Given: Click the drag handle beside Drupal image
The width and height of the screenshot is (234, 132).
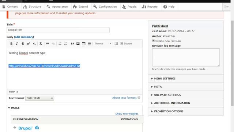Looking at the screenshot, I should click(x=15, y=127).
